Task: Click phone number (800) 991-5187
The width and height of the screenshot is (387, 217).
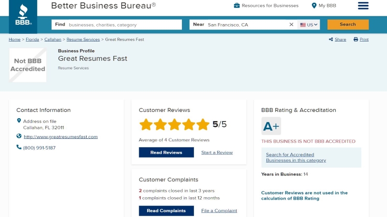Action: 39,148
